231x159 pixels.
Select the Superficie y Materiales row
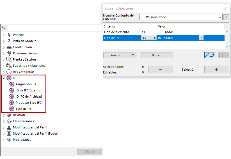(x=29, y=66)
